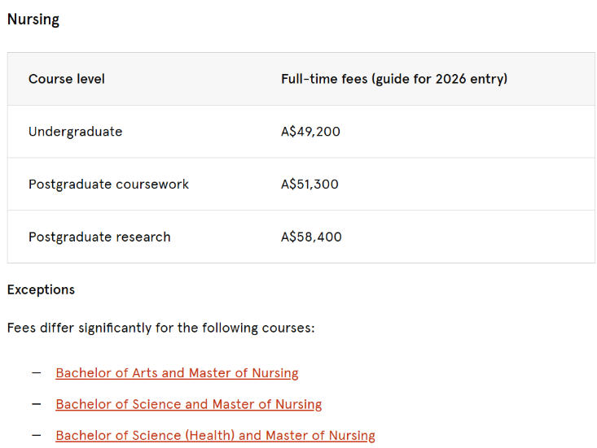The image size is (597, 448).
Task: Click the Nursing section heading
Action: (x=33, y=20)
